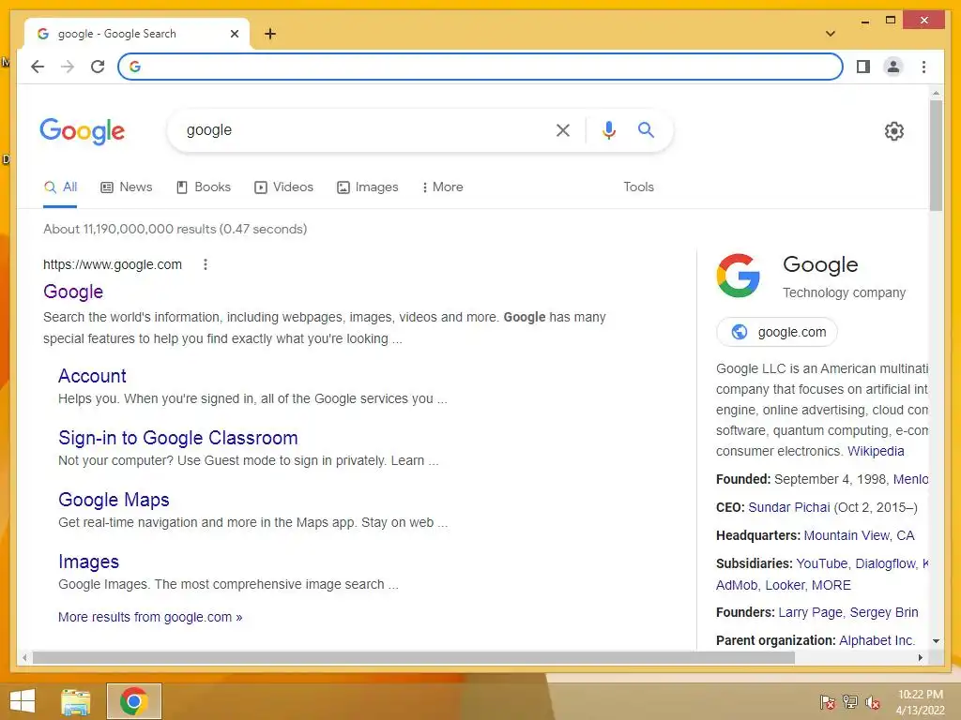Open Sign-in to Google Classroom link

(177, 438)
